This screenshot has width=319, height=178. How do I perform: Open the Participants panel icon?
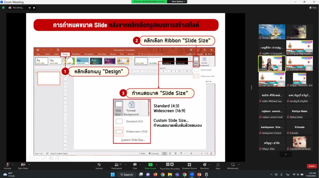117,165
